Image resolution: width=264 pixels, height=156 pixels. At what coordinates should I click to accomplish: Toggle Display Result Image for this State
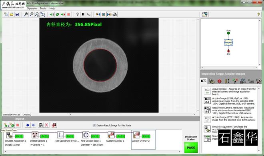[x=94, y=125]
